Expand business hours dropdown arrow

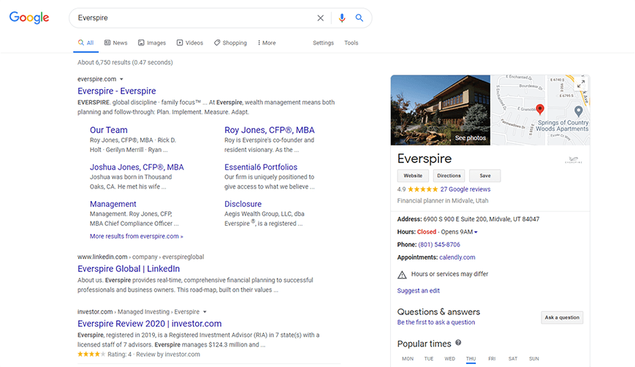tap(476, 232)
